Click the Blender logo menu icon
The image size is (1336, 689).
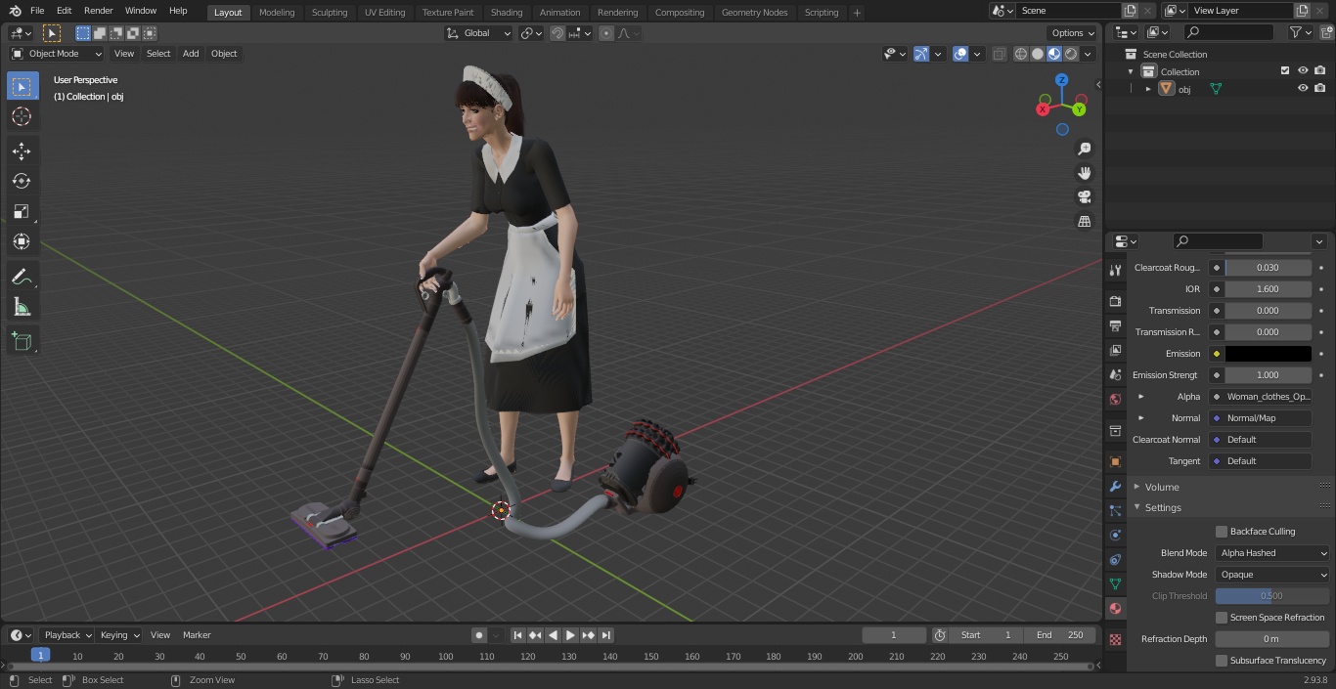[15, 11]
